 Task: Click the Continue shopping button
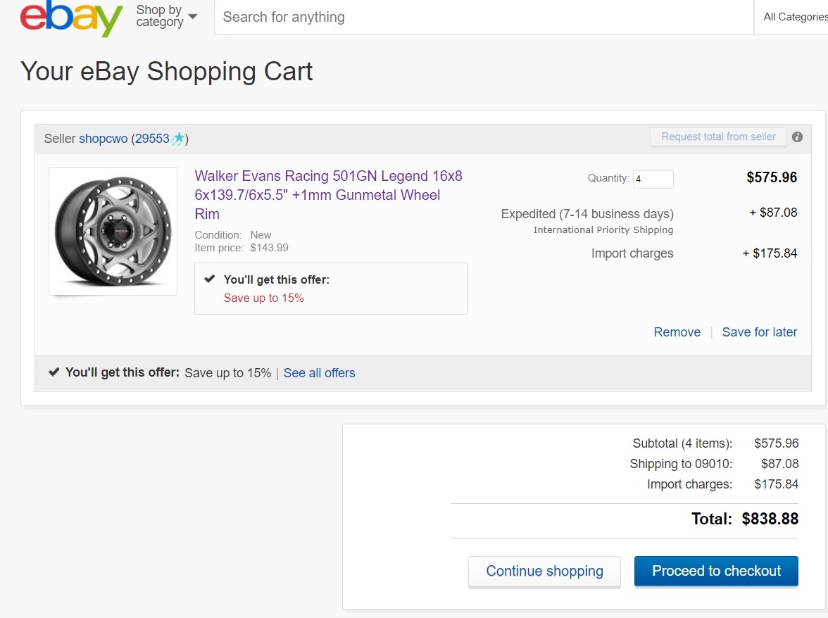click(544, 571)
